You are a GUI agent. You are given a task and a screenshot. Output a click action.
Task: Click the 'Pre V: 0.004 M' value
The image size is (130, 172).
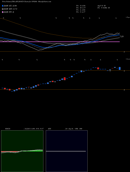[103, 8]
